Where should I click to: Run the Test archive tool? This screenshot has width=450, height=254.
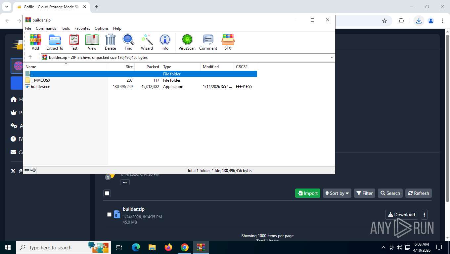[74, 42]
